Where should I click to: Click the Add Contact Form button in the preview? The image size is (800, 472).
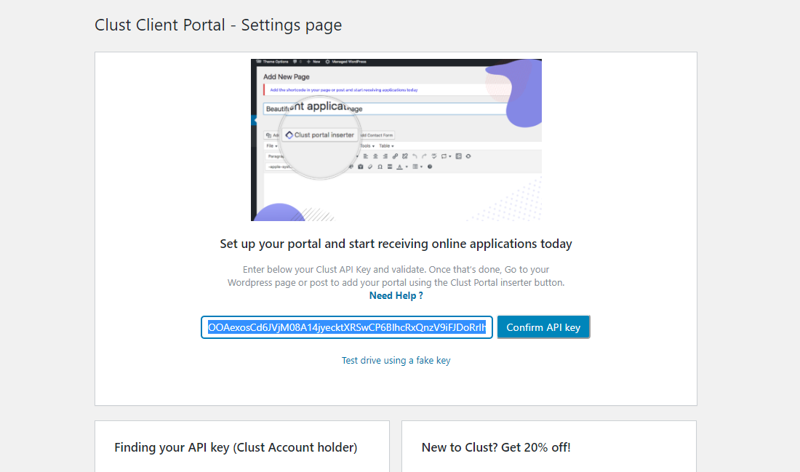(377, 135)
